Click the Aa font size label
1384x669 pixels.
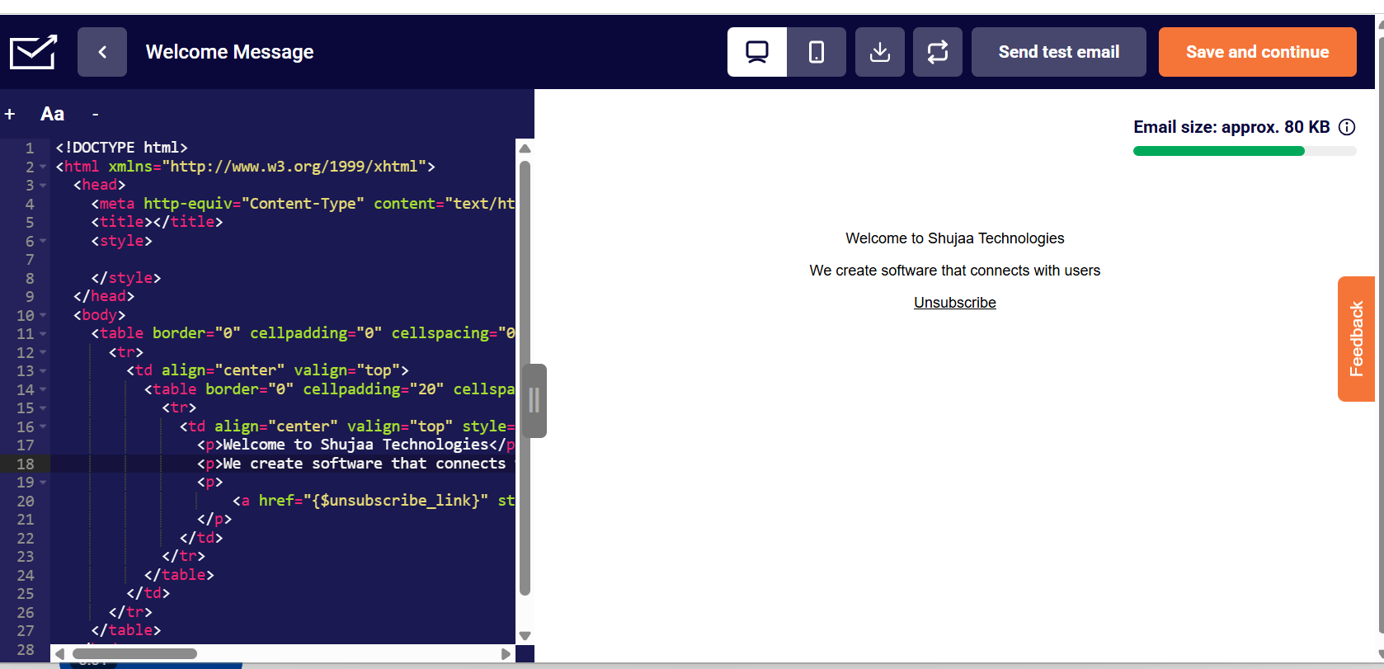(x=52, y=114)
